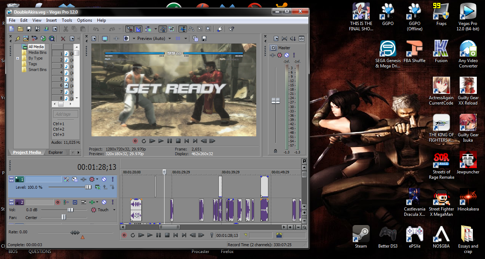
Task: Click the Redo arrow icon
Action: pos(112,29)
